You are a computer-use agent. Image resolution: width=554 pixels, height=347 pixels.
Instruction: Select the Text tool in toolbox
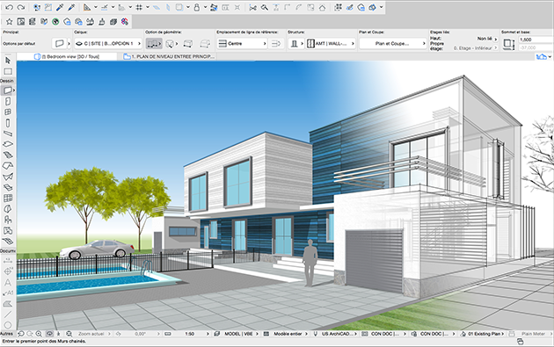pos(8,282)
